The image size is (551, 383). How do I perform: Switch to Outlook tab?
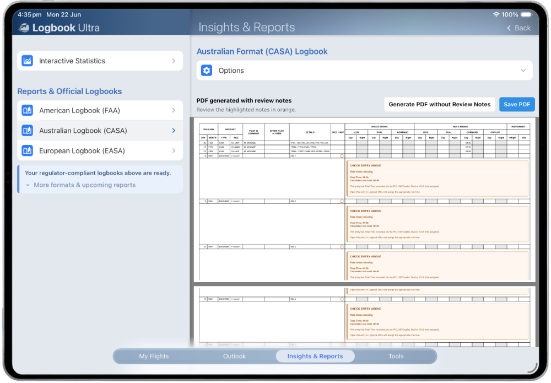click(234, 357)
